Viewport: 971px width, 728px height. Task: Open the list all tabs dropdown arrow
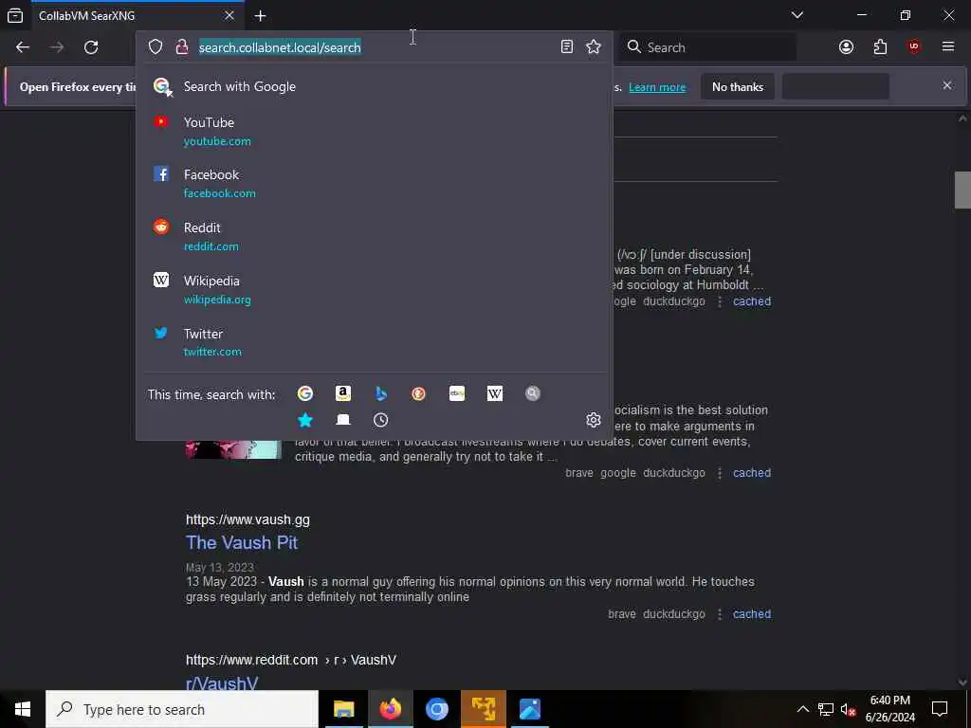[x=797, y=15]
